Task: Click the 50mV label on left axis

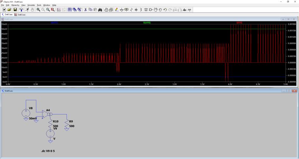Action: (4, 29)
